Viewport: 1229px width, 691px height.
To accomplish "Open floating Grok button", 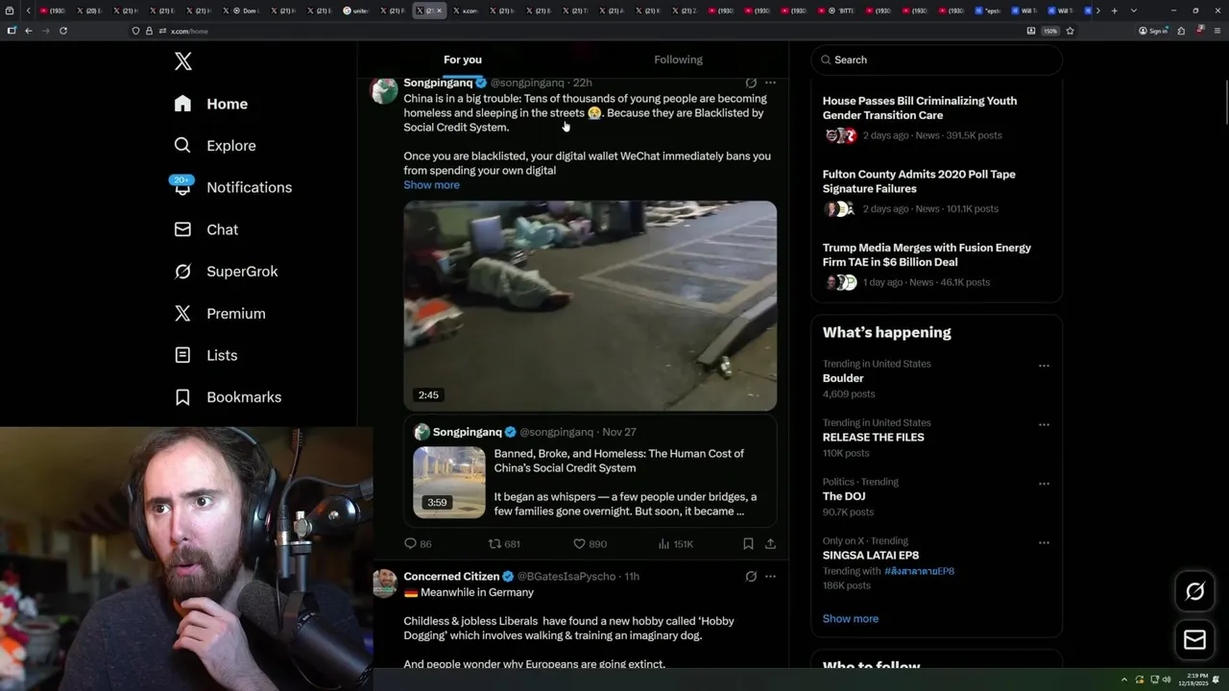I will 1195,591.
